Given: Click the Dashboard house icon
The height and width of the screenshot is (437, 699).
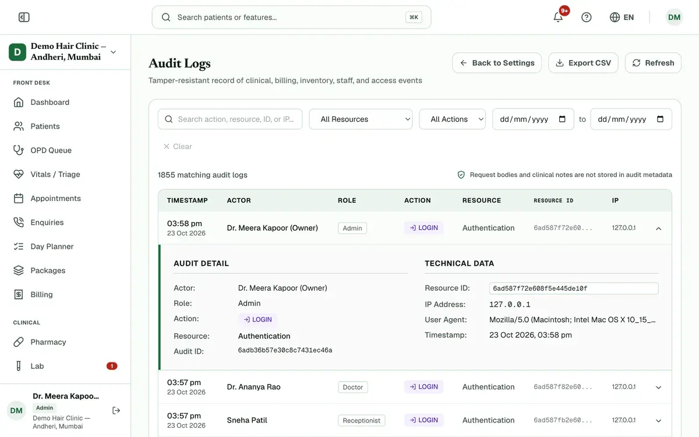Looking at the screenshot, I should point(19,103).
